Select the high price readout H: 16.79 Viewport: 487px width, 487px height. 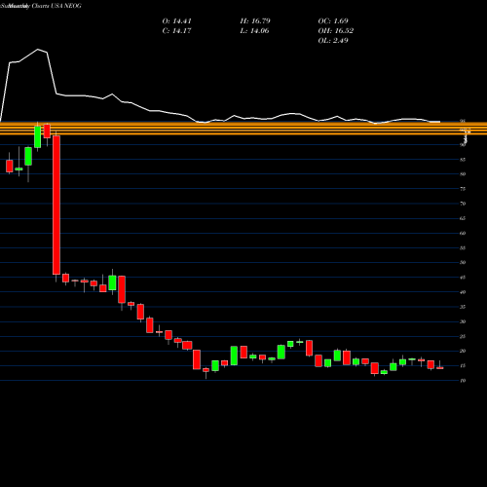pyautogui.click(x=255, y=21)
